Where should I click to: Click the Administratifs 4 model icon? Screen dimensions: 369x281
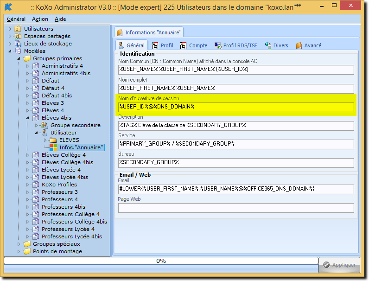(x=36, y=66)
